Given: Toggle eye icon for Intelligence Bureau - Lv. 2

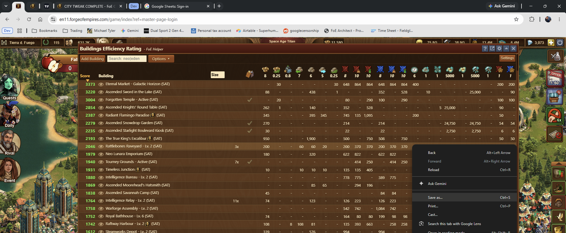Looking at the screenshot, I should tap(101, 177).
